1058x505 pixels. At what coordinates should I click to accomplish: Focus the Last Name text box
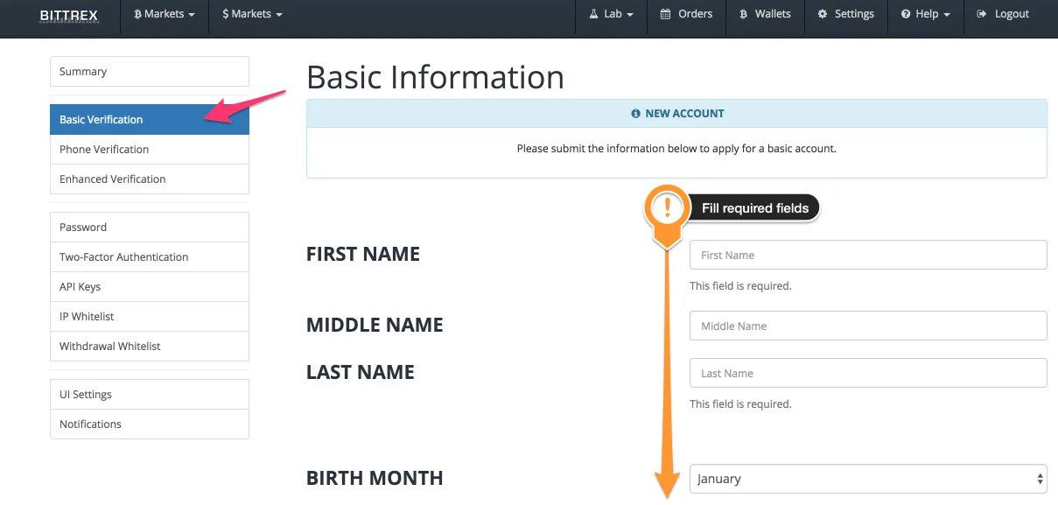click(x=868, y=373)
